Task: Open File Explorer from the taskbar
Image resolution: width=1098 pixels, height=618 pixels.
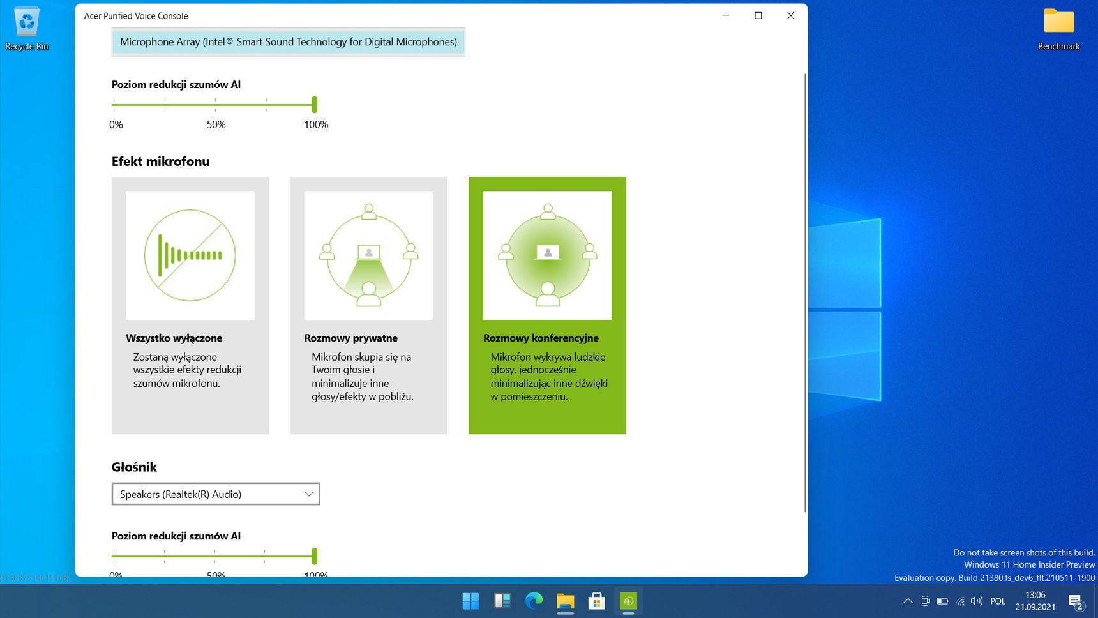Action: [x=565, y=601]
